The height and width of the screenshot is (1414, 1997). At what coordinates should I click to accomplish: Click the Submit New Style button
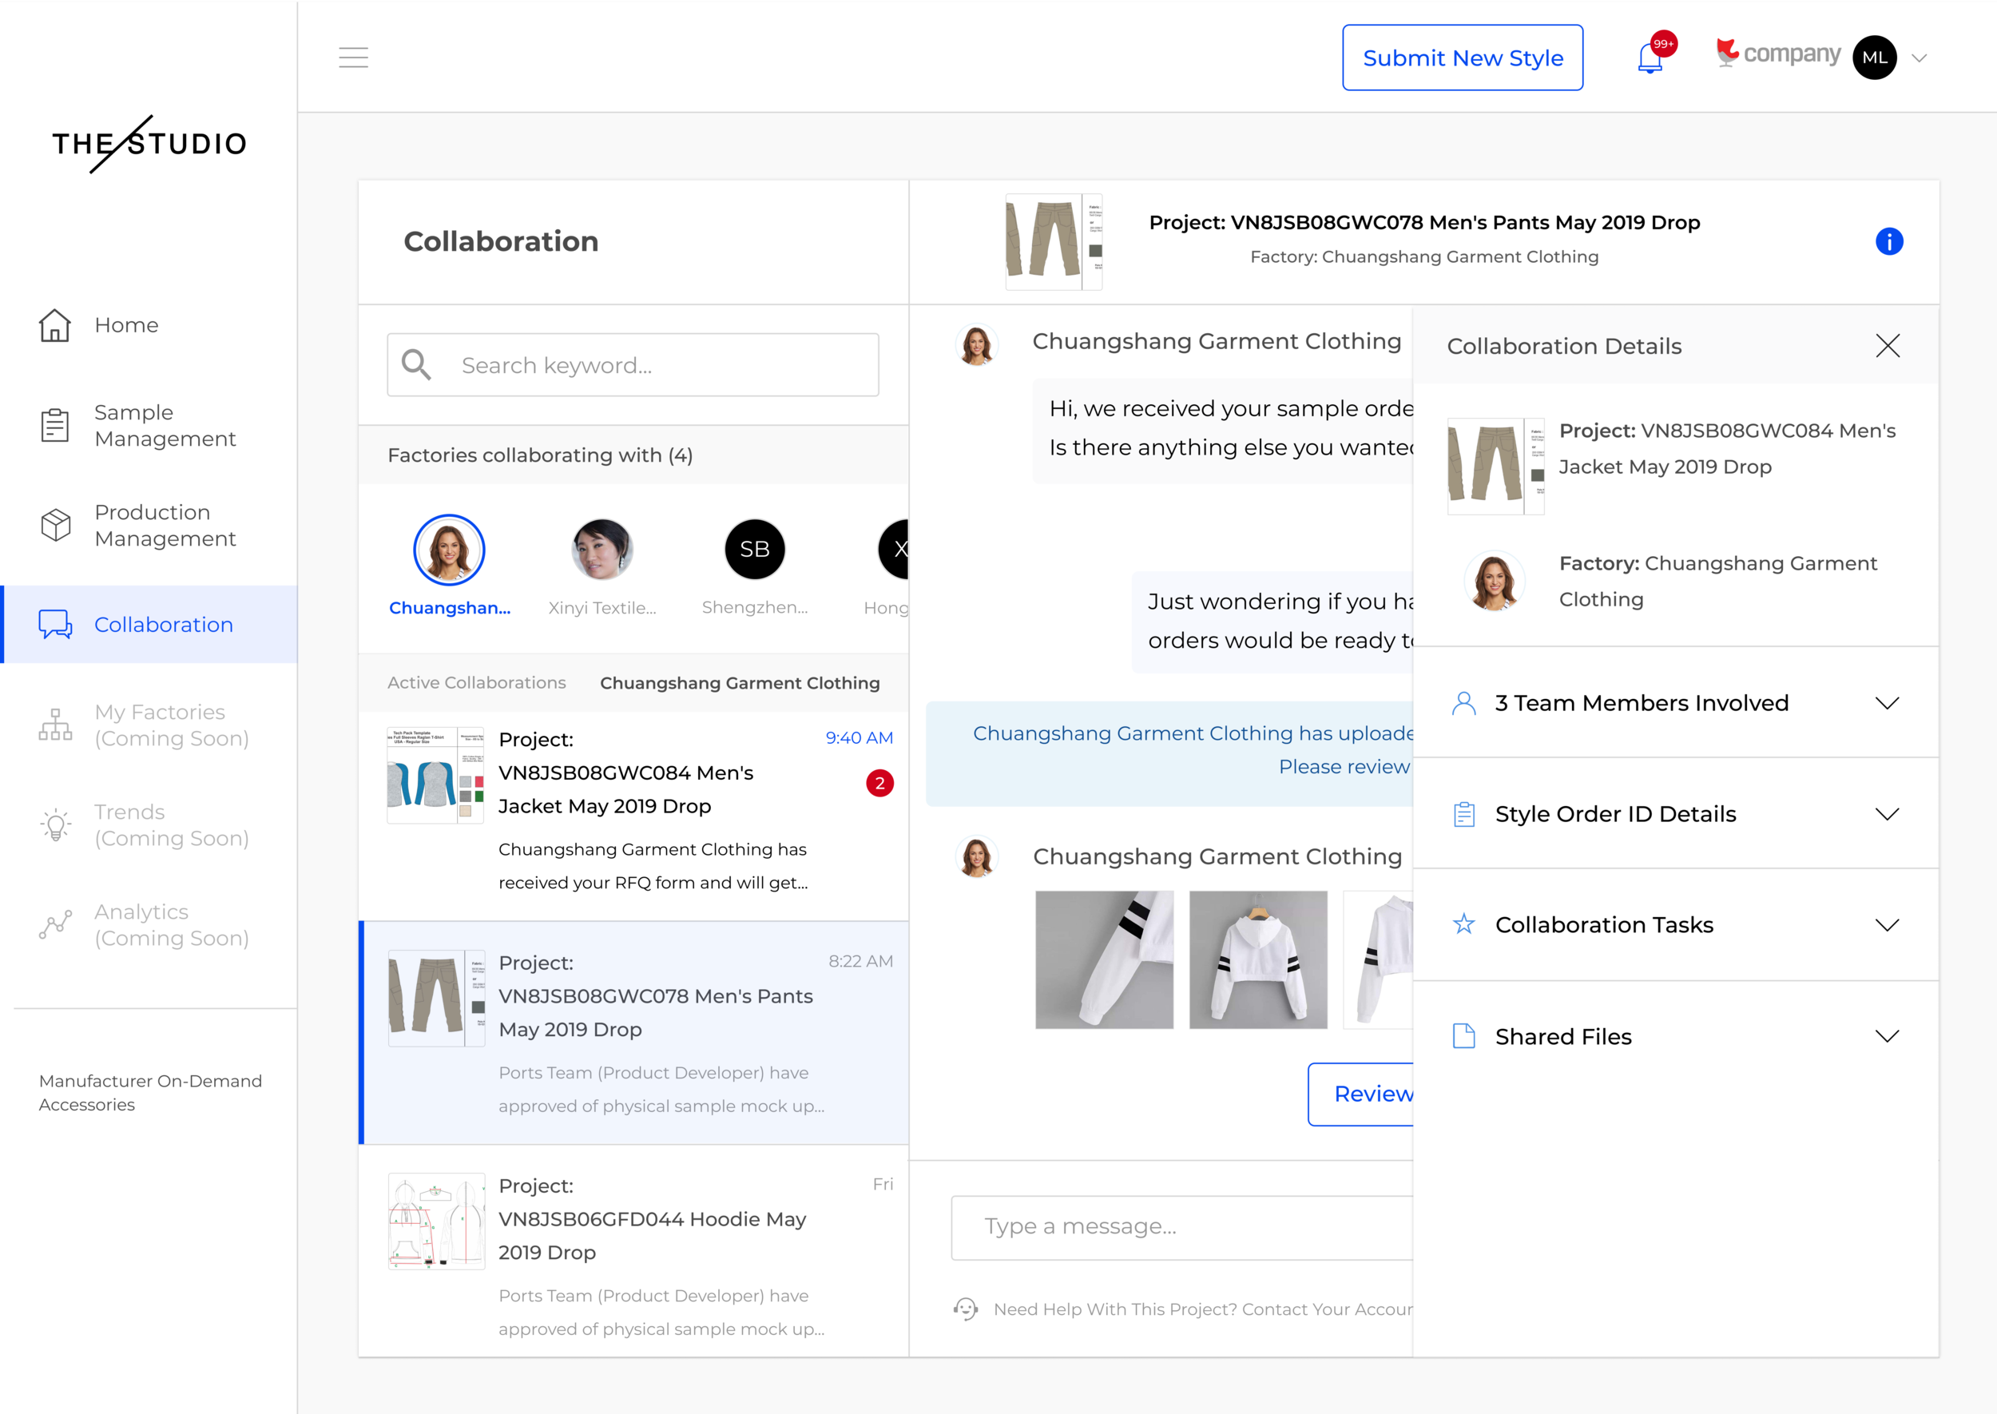click(1463, 58)
